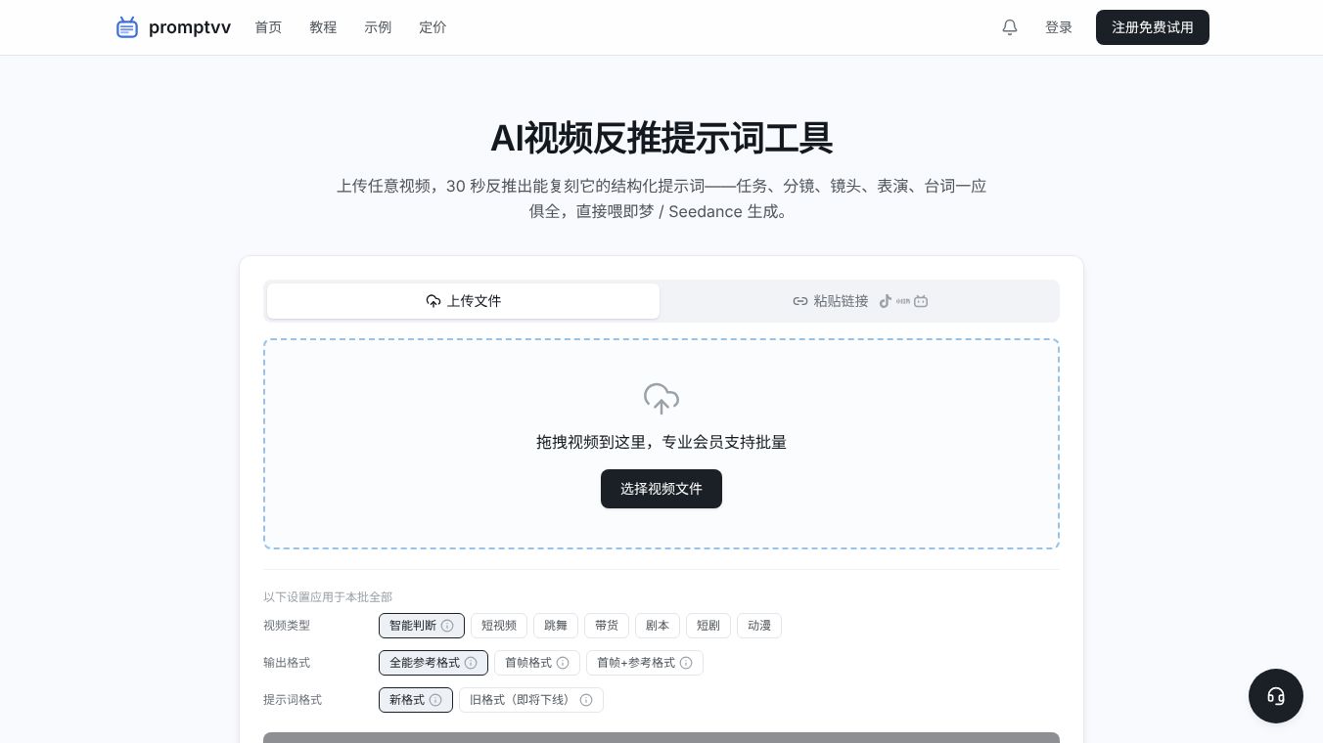
Task: Click 选择视频文件 button
Action: coord(661,489)
